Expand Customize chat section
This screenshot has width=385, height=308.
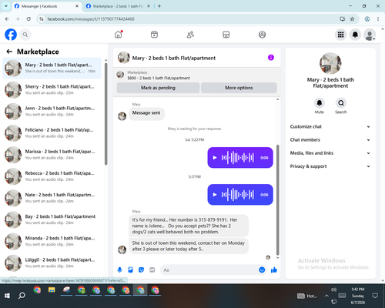coord(330,126)
